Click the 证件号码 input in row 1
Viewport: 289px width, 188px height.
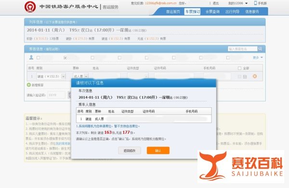[174, 76]
